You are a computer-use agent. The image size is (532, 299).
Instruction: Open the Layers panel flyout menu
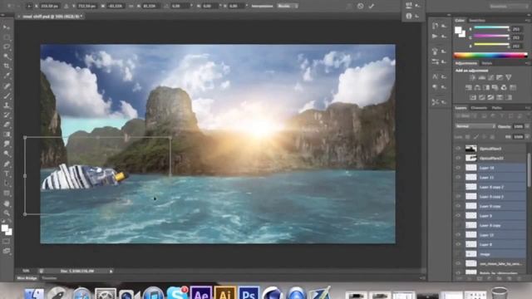tap(527, 108)
